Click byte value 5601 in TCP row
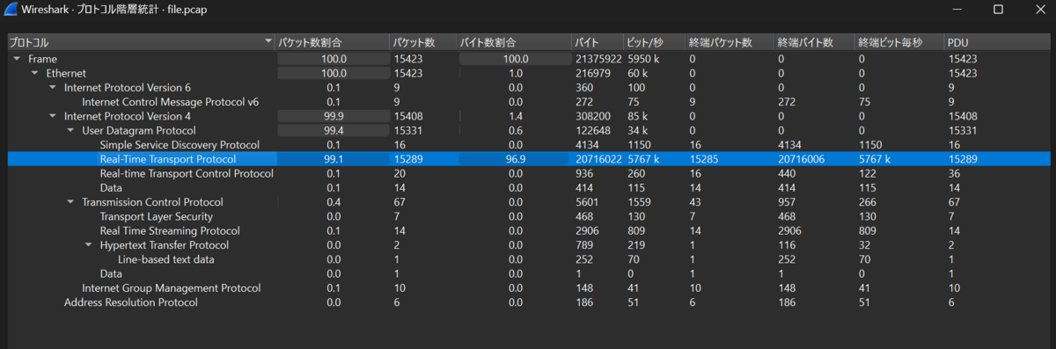The height and width of the screenshot is (349, 1056). tap(586, 202)
